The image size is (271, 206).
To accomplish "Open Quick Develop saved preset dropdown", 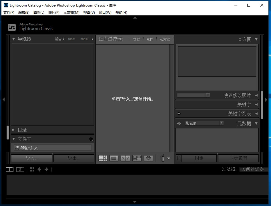I will tap(194, 95).
